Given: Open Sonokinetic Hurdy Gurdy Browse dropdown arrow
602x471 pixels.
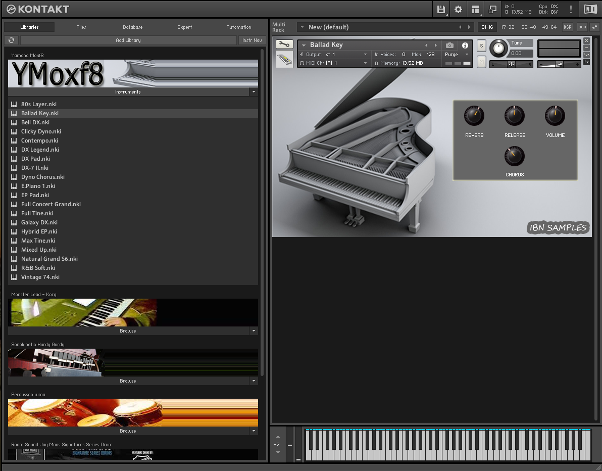Looking at the screenshot, I should coord(254,381).
